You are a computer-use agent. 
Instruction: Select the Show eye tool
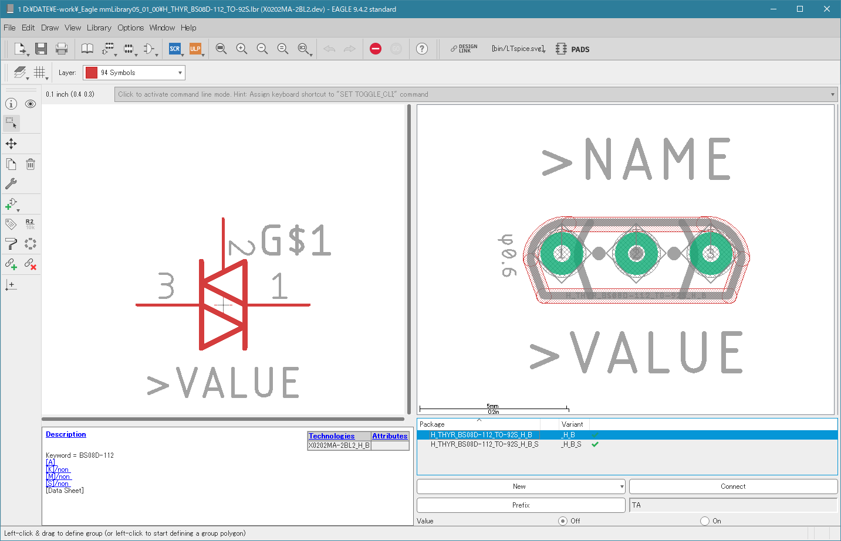(31, 104)
